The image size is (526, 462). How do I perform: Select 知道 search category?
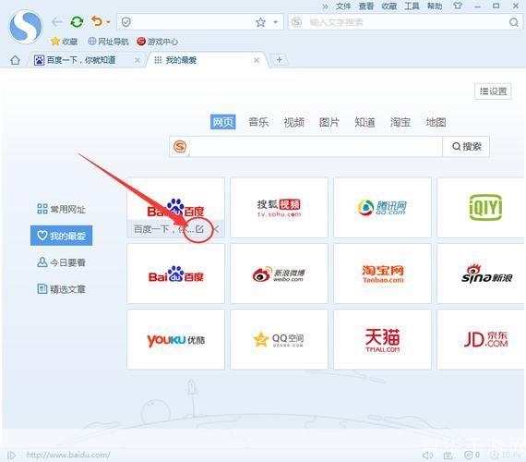point(365,122)
